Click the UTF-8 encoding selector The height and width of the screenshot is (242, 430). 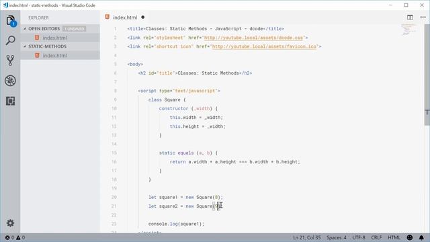point(359,237)
